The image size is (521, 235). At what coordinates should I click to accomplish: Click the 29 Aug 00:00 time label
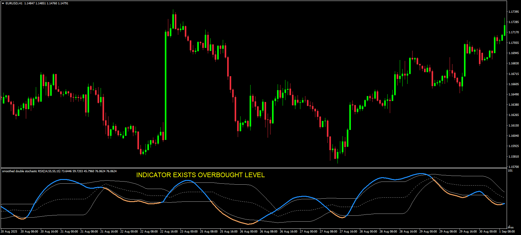428,232
